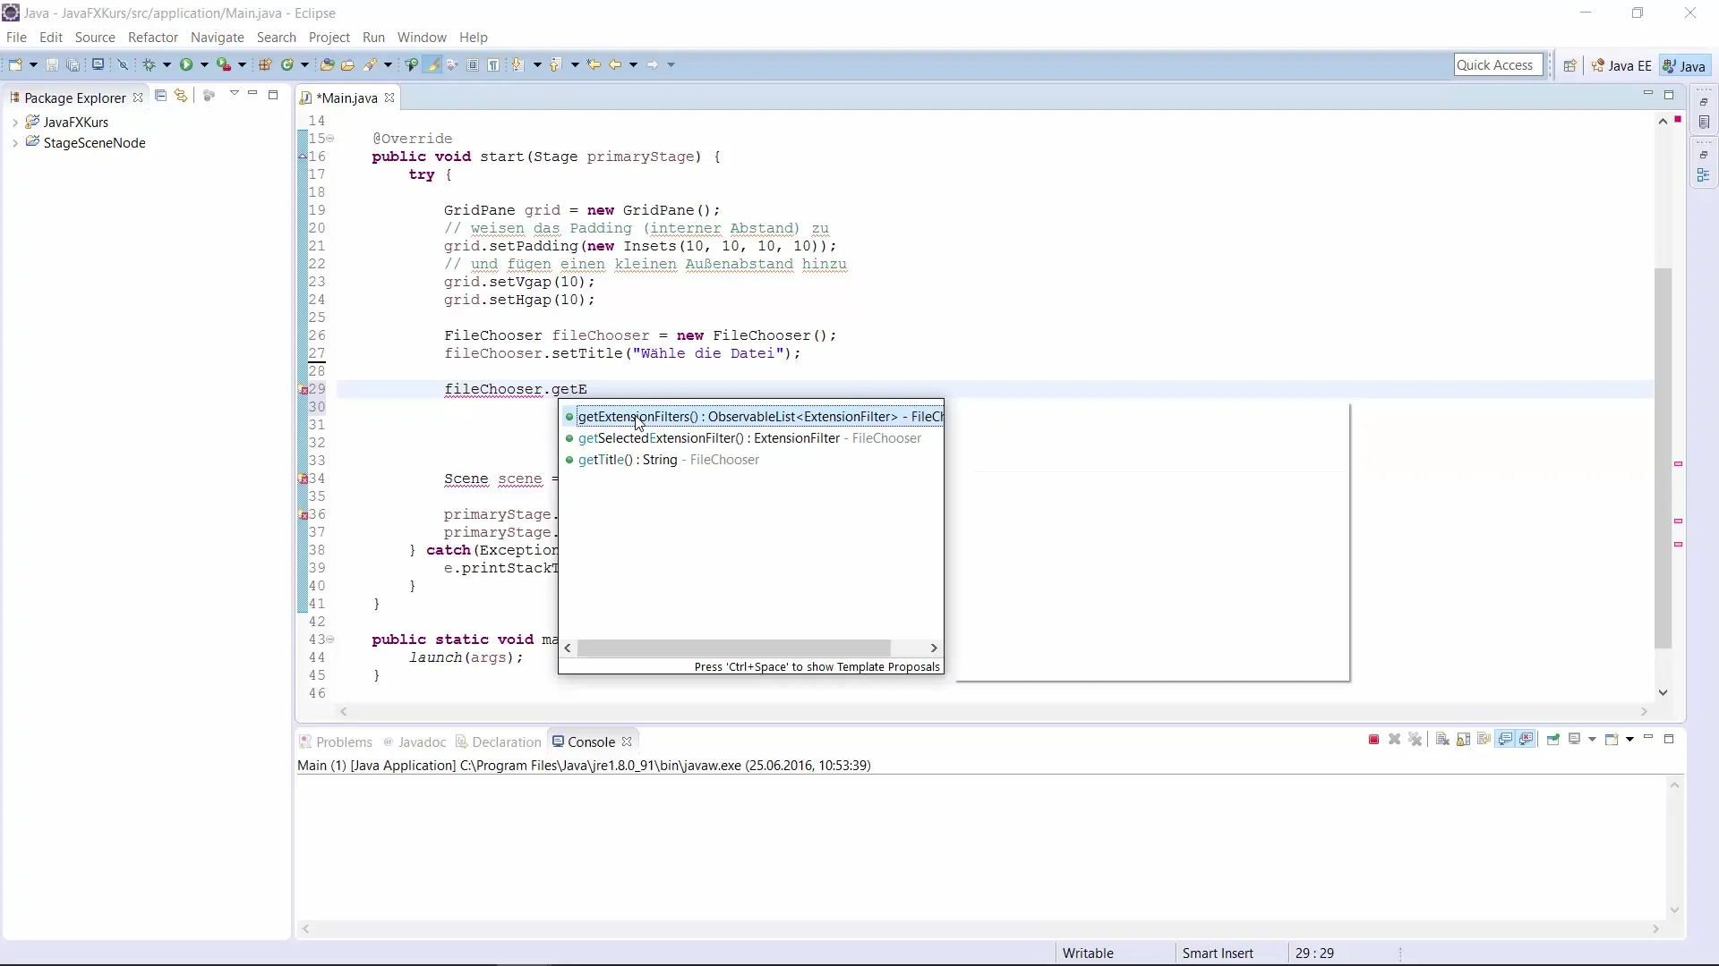Open the New Class dropdown arrow
The height and width of the screenshot is (966, 1719).
point(304,64)
